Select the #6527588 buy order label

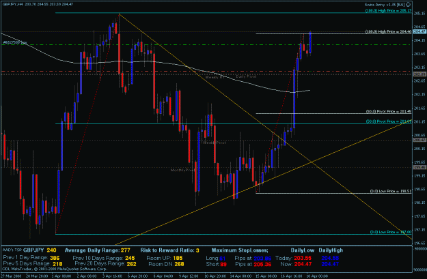coord(15,43)
